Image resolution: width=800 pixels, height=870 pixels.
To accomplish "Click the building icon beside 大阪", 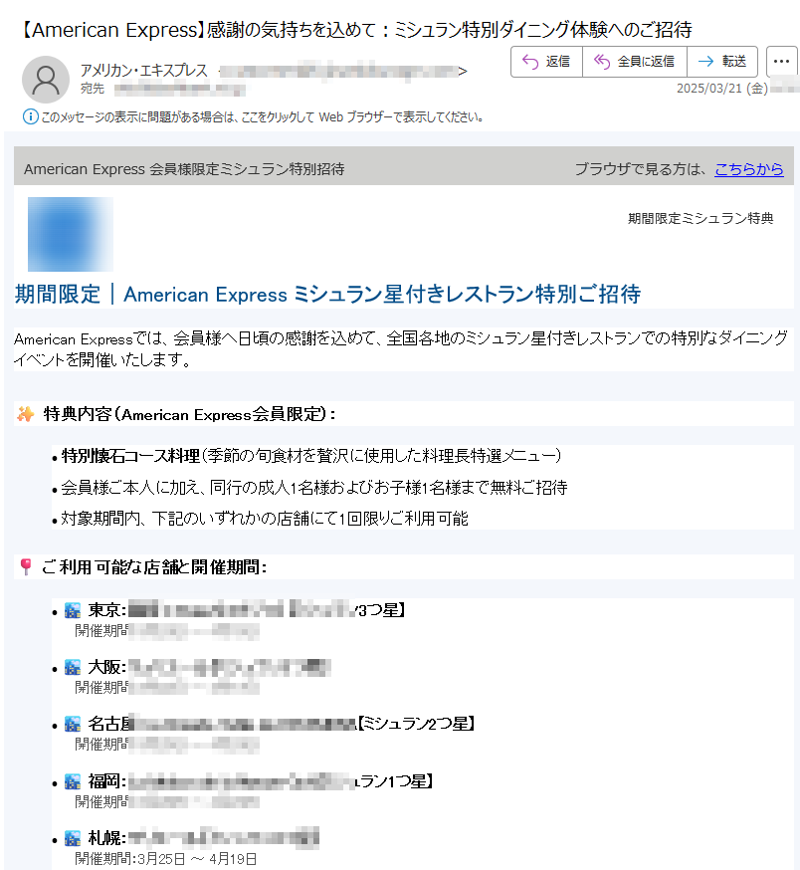I will point(73,667).
